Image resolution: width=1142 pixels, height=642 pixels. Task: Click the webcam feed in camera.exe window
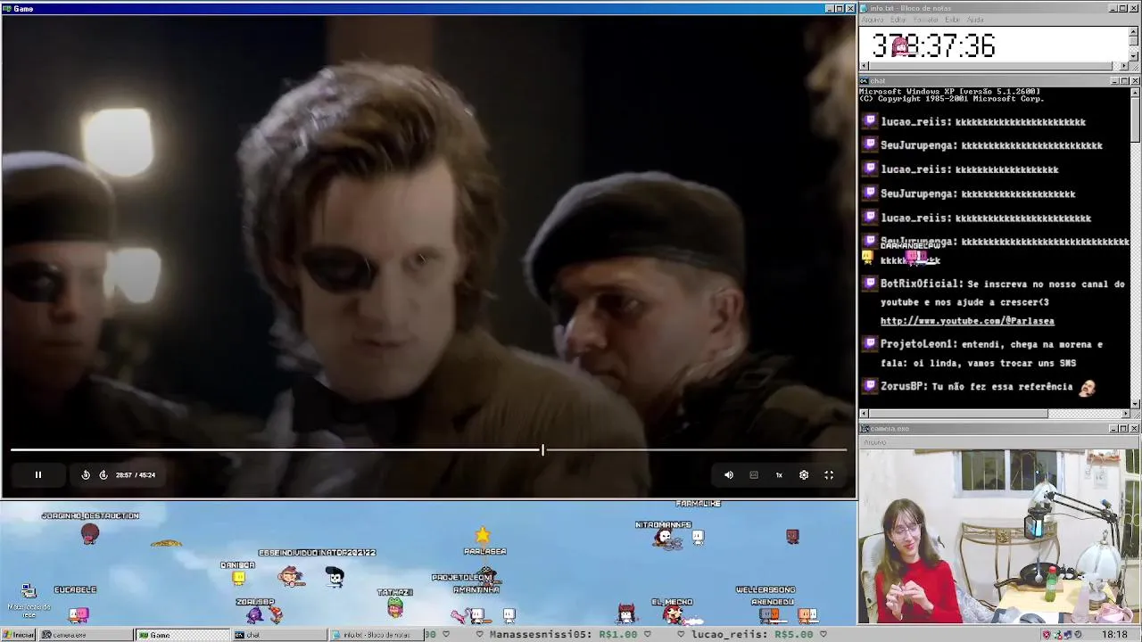tap(999, 536)
